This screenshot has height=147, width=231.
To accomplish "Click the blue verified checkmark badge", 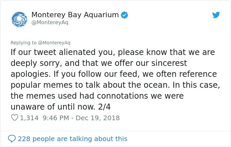I will pos(124,15).
